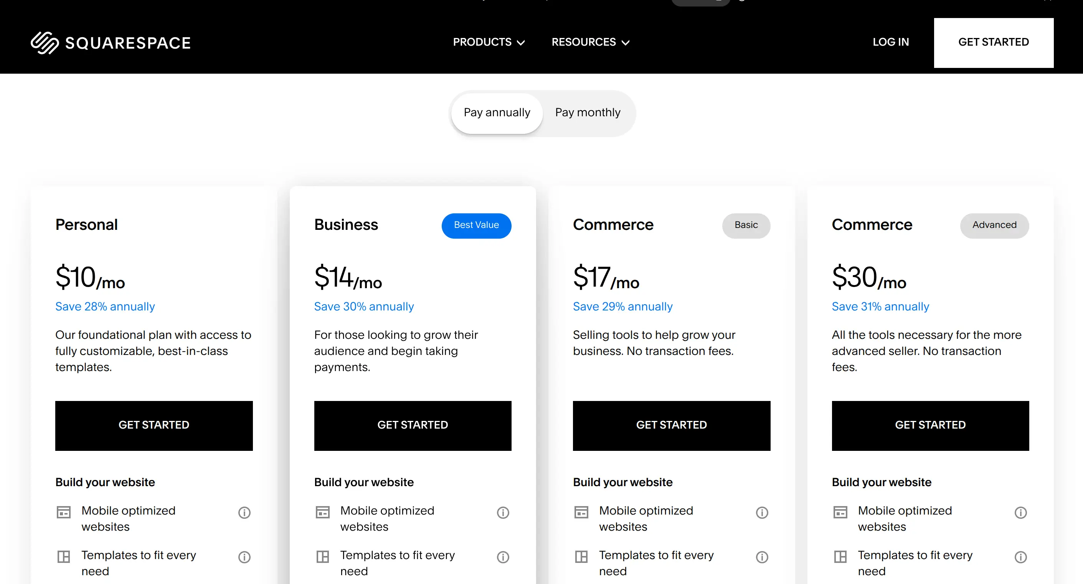Get started with Commerce Basic plan

coord(672,426)
